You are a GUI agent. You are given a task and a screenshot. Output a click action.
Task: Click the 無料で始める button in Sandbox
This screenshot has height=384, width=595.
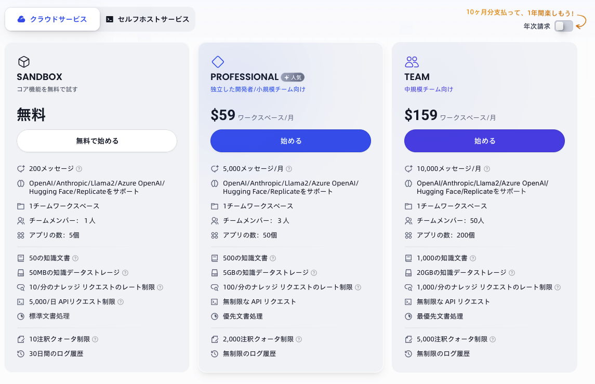[97, 141]
